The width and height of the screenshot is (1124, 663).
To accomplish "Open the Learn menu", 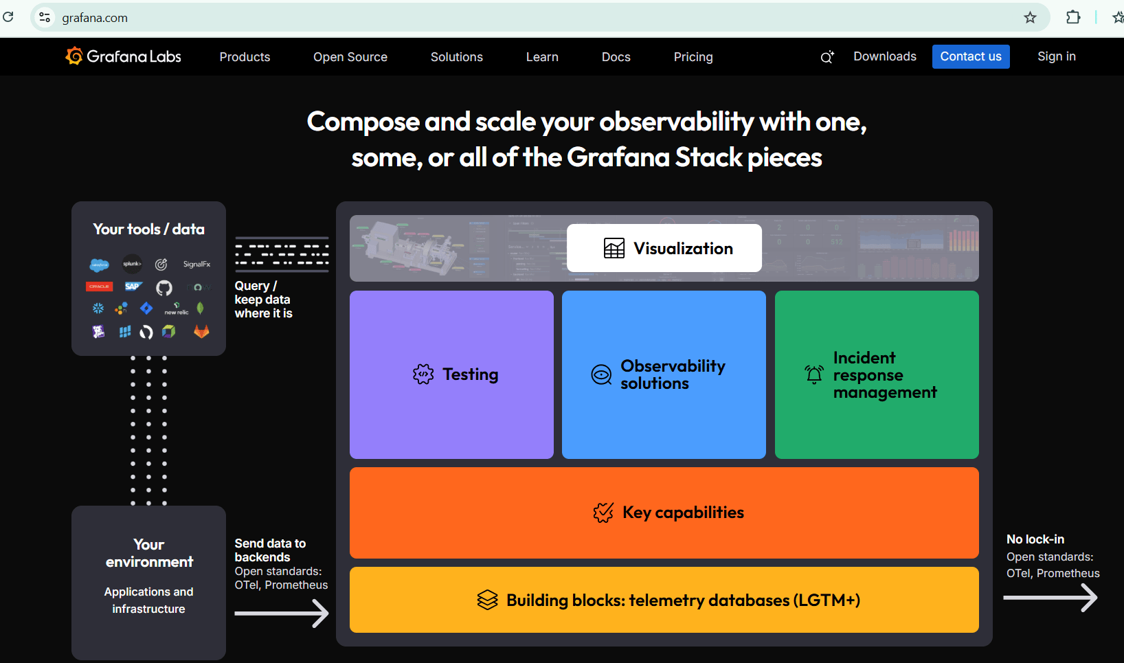I will [x=542, y=57].
